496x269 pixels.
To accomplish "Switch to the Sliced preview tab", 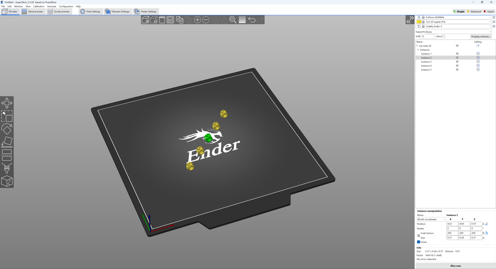I will pyautogui.click(x=32, y=12).
